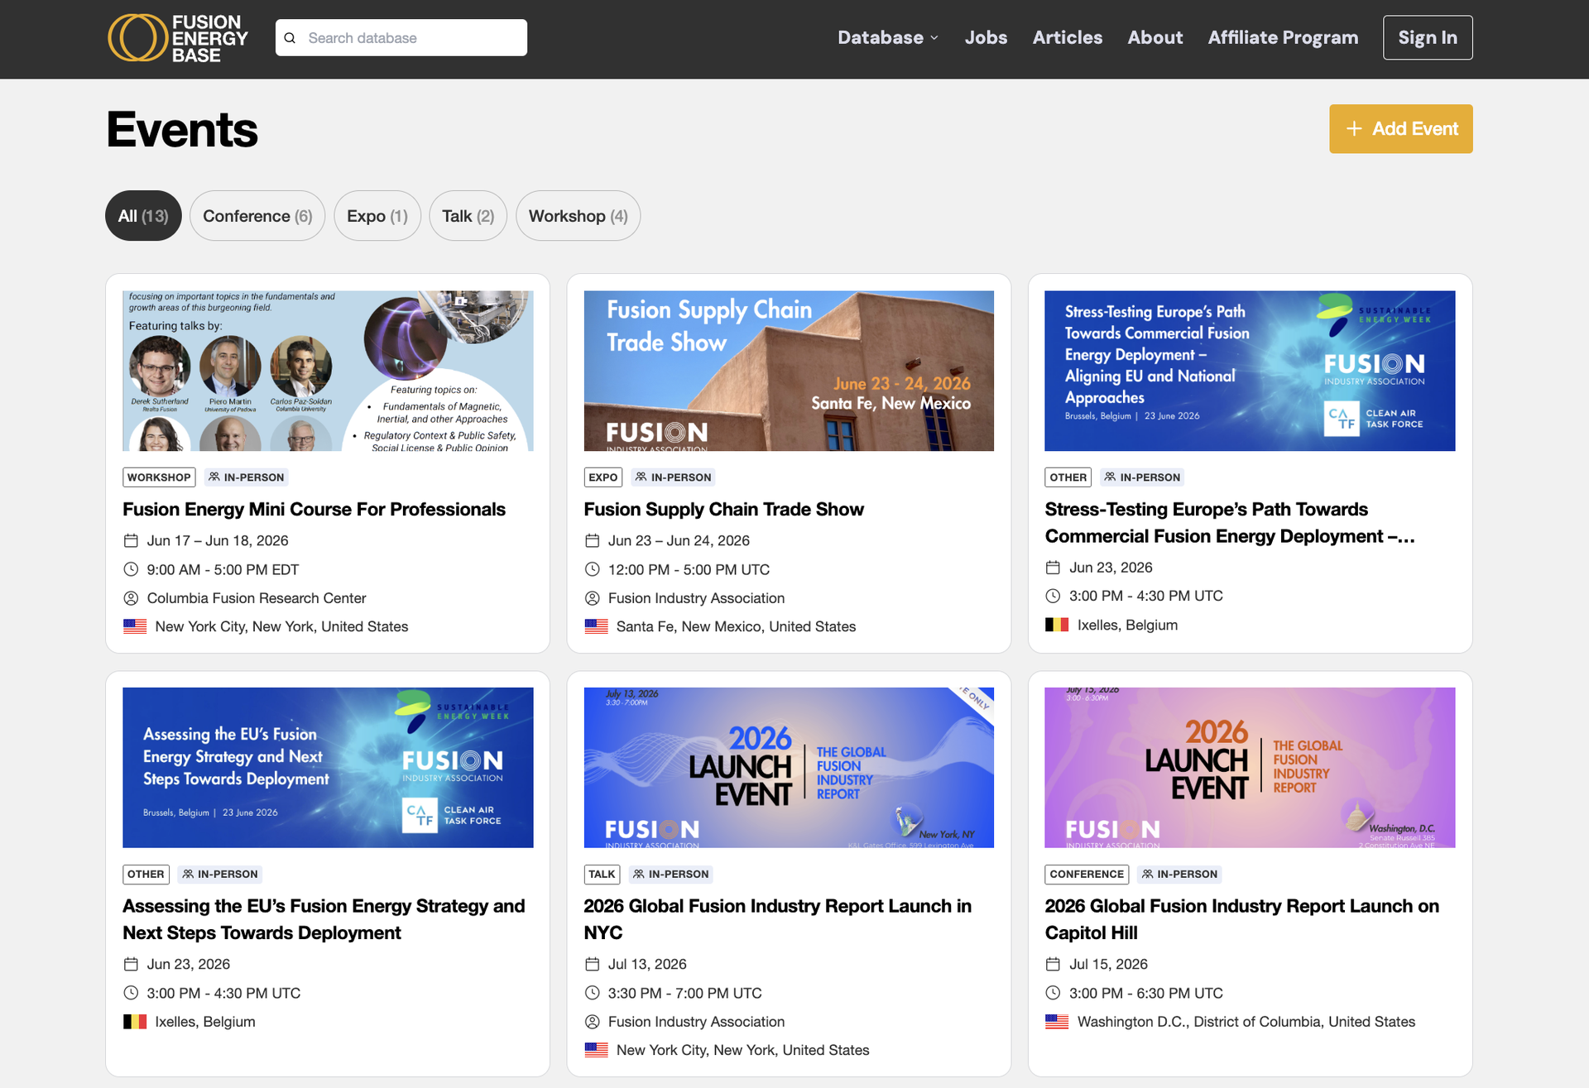1589x1088 pixels.
Task: Click the US flag beside Santa Fe, New Mexico
Action: pyautogui.click(x=596, y=626)
